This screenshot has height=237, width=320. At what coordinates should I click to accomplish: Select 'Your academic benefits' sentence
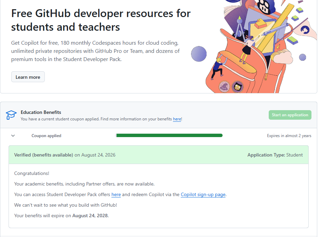84,184
